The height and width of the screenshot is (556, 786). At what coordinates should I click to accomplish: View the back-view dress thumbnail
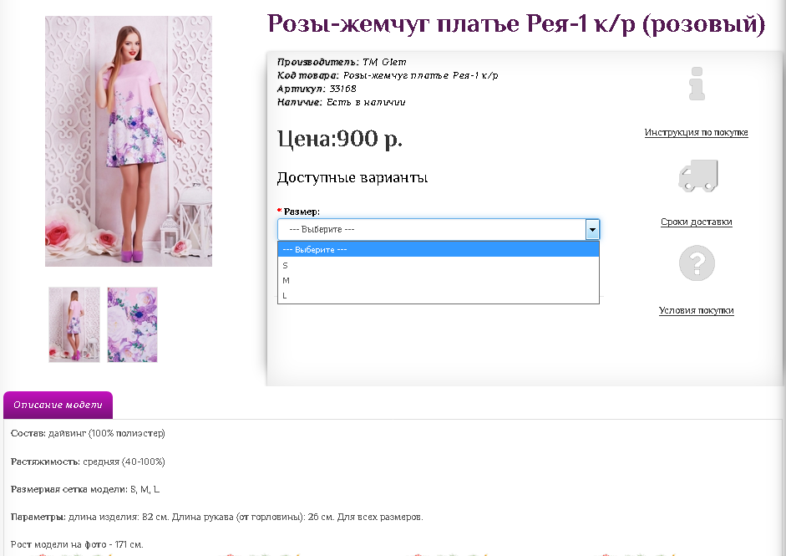click(x=74, y=324)
